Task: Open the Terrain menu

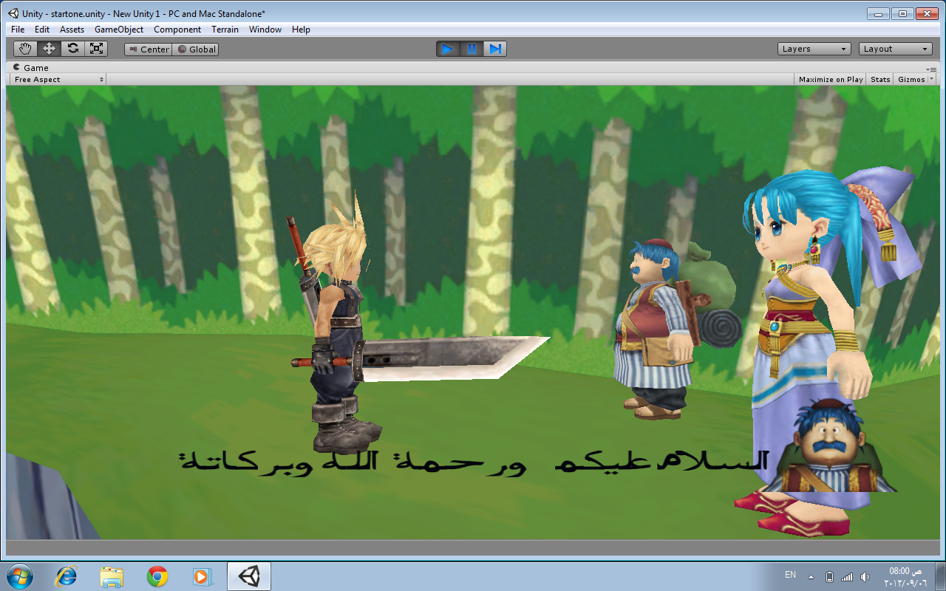Action: click(x=225, y=30)
